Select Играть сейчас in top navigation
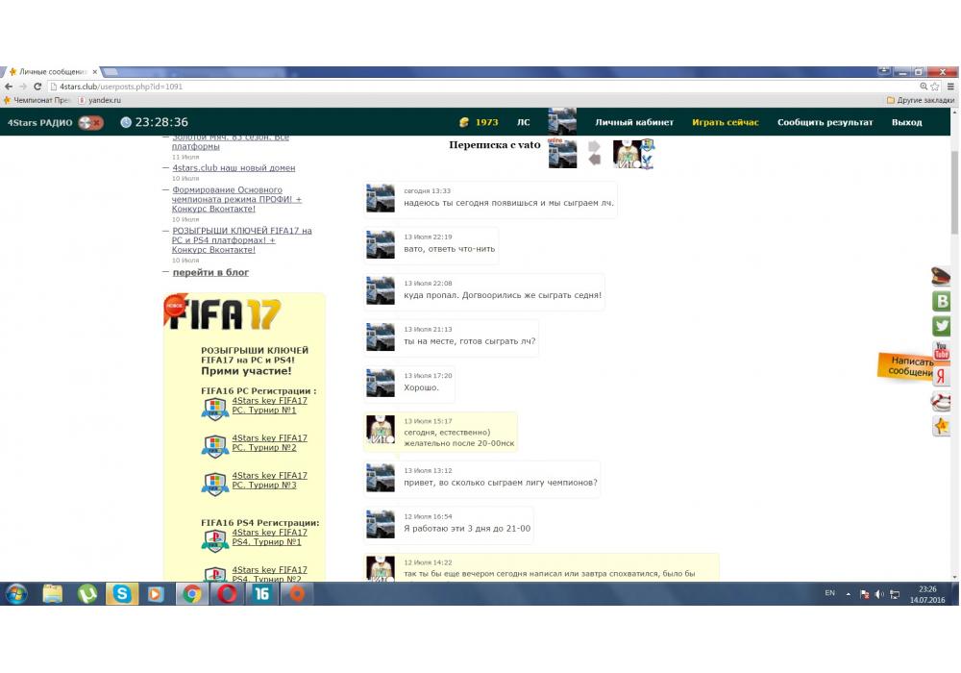The width and height of the screenshot is (961, 673). (725, 122)
